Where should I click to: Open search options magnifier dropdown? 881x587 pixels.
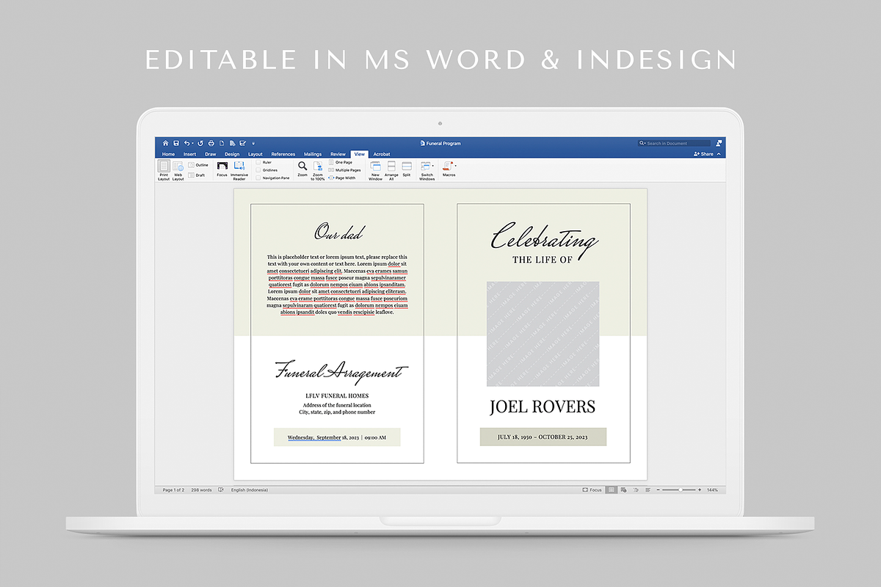pos(642,143)
